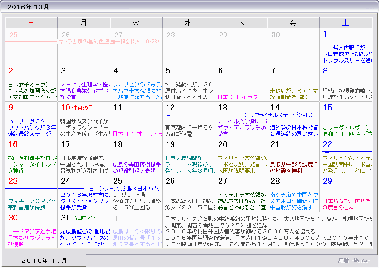379x268 pixels.
Task: Click the 日本 1-1 オーストラリア score entry
Action: point(134,133)
